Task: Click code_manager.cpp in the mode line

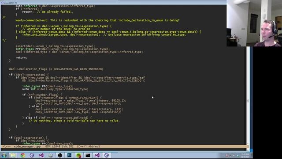Action: [27, 147]
